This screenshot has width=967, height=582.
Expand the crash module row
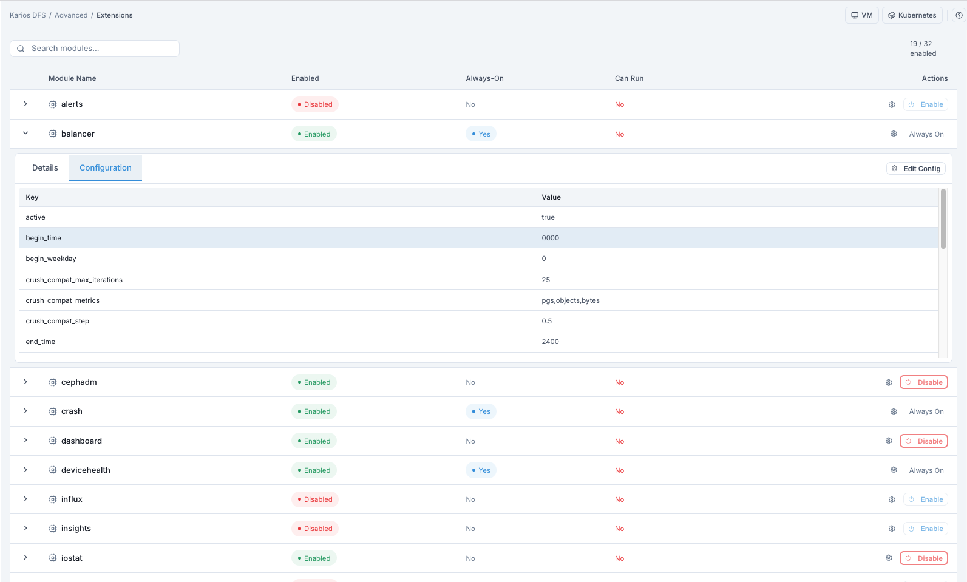click(x=25, y=411)
